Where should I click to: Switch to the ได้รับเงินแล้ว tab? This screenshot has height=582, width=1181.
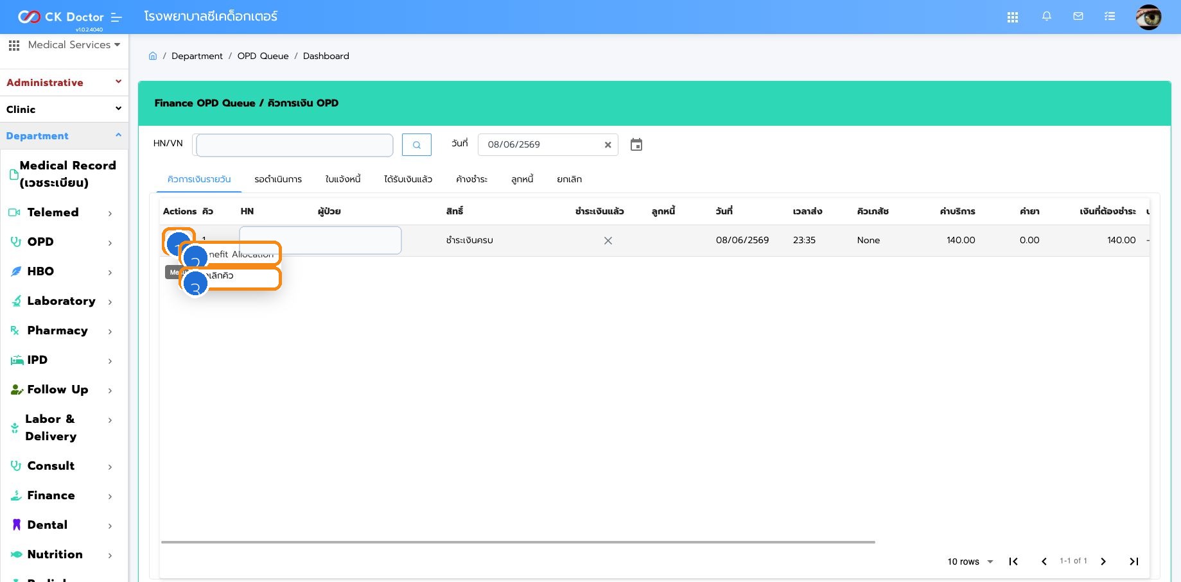(408, 179)
